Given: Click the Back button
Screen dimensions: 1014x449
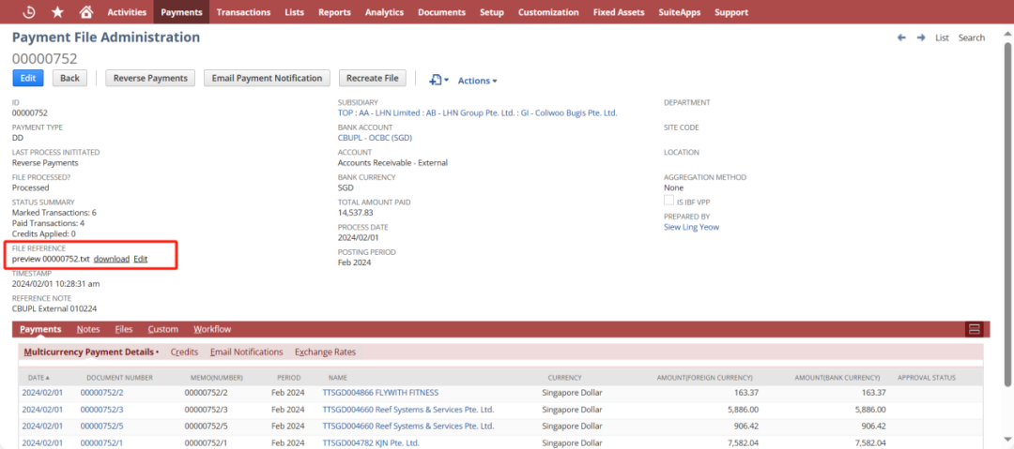Looking at the screenshot, I should point(69,78).
